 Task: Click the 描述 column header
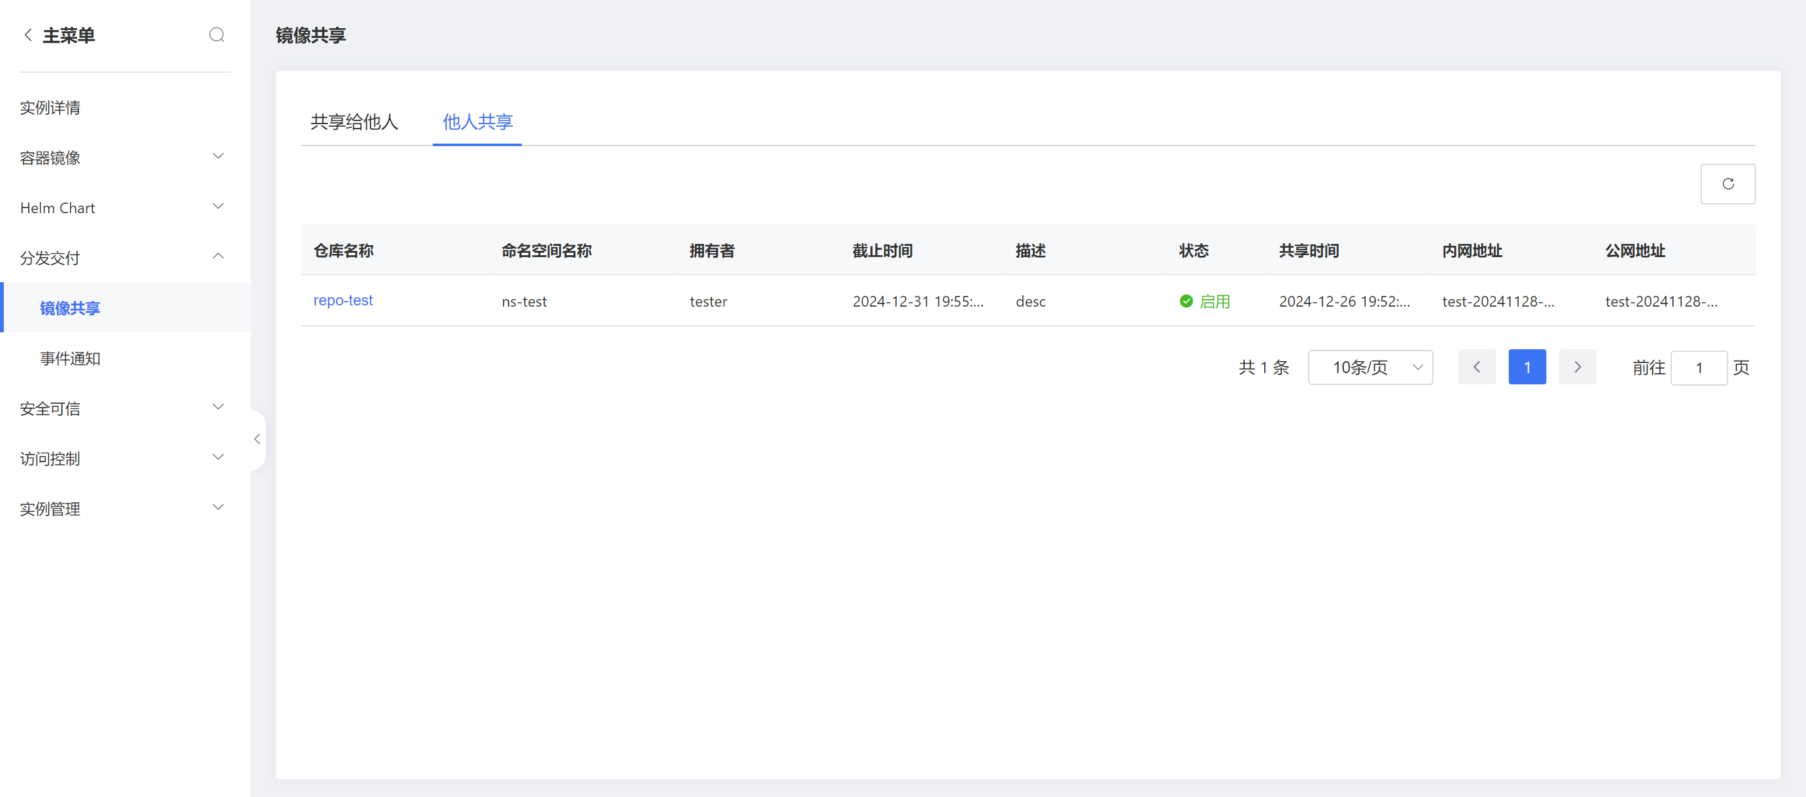click(1030, 250)
